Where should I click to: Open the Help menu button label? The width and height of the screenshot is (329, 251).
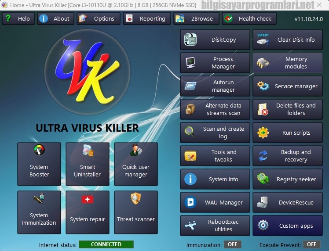click(x=24, y=18)
